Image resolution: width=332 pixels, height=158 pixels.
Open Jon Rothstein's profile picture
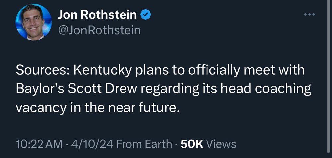(34, 22)
